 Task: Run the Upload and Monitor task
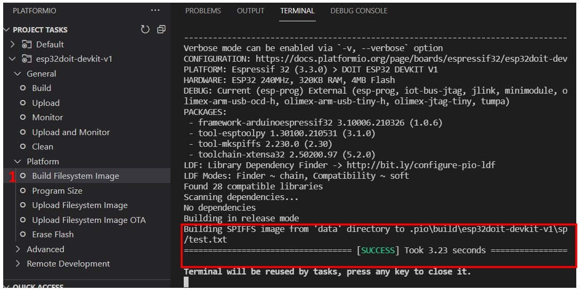71,132
